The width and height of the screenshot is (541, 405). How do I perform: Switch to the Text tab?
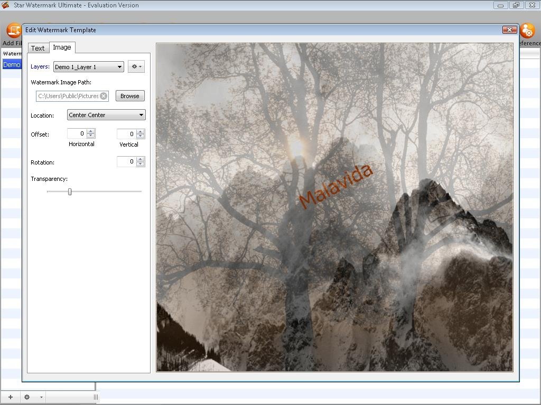[38, 48]
